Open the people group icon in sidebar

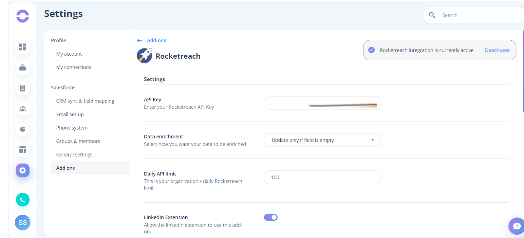pos(23,109)
